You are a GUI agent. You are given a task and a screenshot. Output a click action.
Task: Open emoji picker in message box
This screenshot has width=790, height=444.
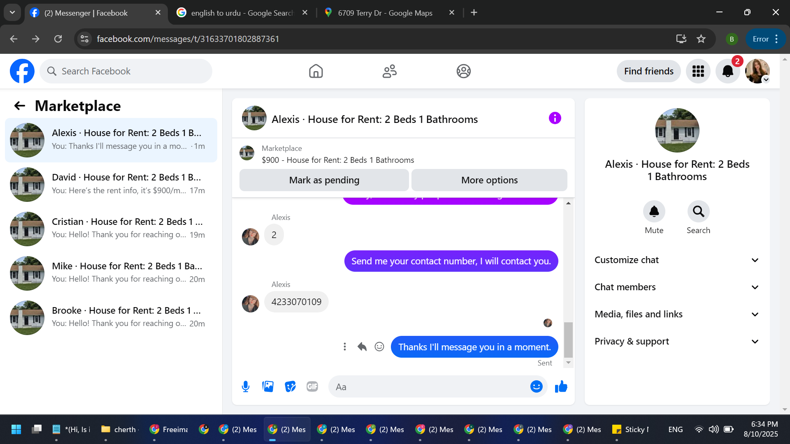tap(536, 386)
